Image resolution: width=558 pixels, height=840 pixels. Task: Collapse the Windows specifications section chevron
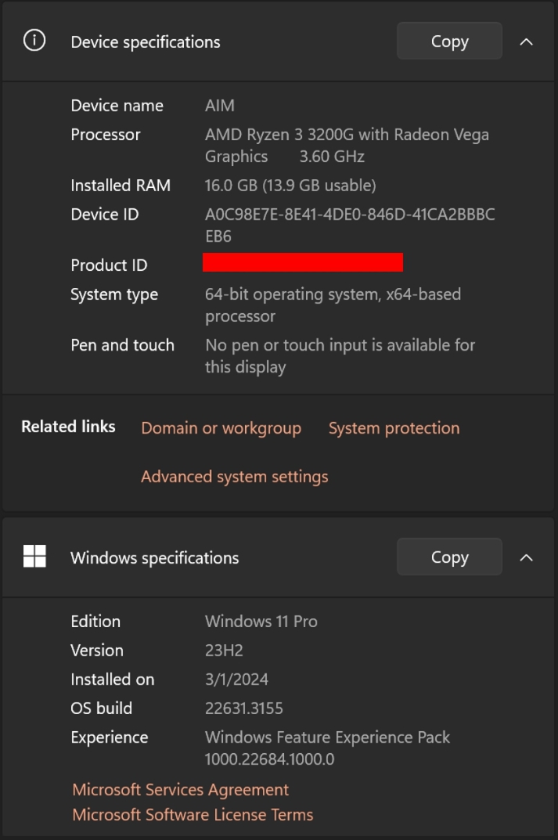click(527, 557)
